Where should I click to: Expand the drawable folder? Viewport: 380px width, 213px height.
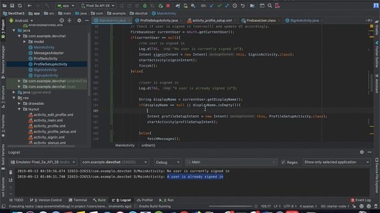point(19,104)
